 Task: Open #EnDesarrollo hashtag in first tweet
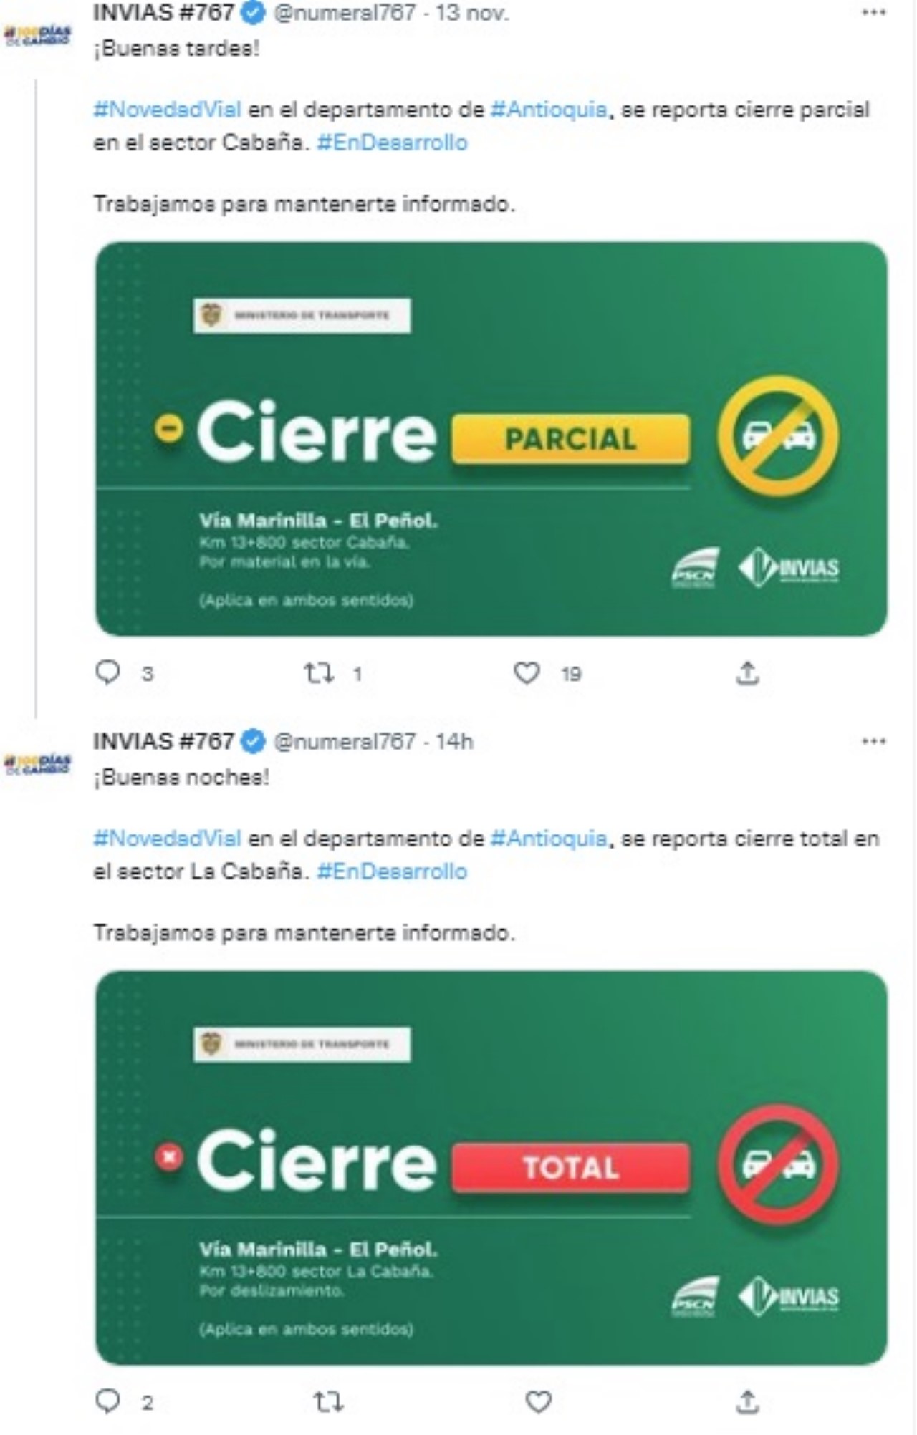pyautogui.click(x=392, y=142)
